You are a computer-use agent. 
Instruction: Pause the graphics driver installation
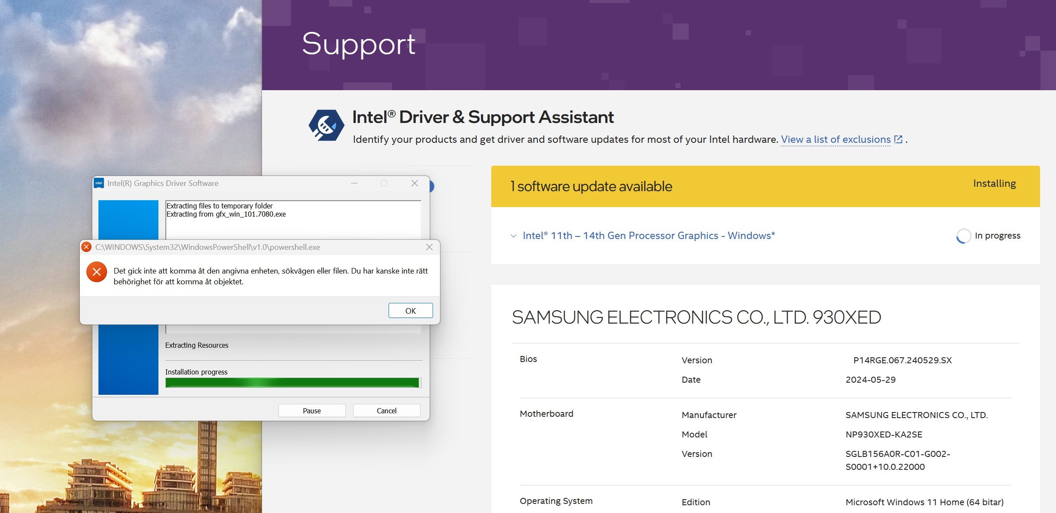click(312, 410)
